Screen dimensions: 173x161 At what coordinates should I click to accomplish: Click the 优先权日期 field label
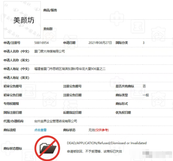tap(123, 112)
